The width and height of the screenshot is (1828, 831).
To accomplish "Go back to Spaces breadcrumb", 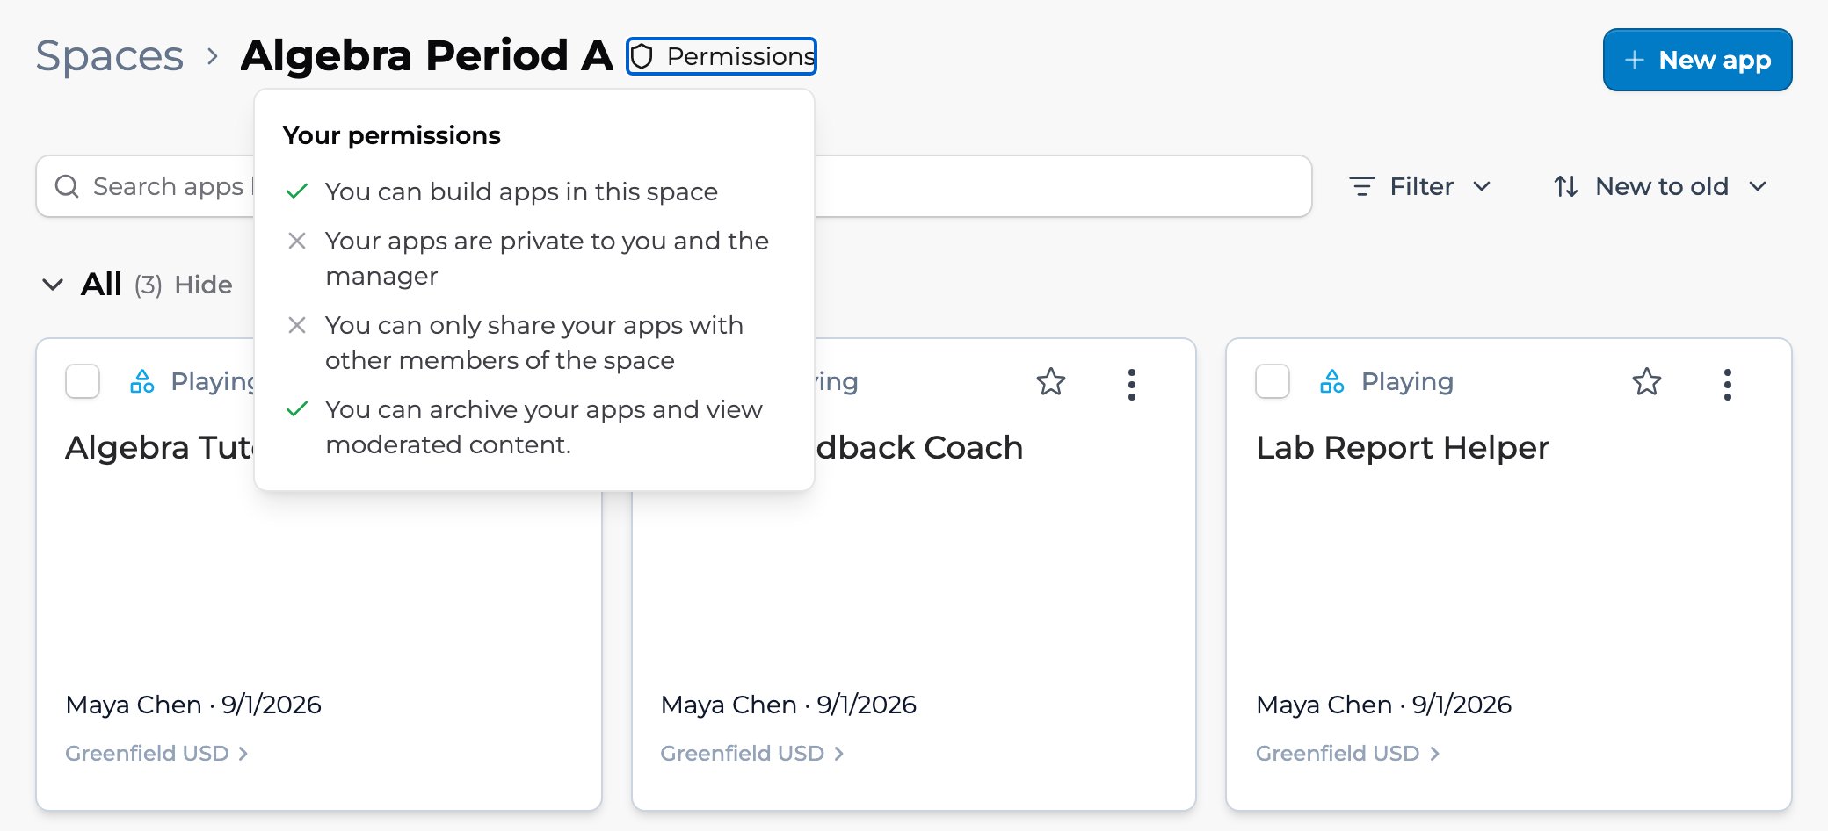I will [x=110, y=56].
